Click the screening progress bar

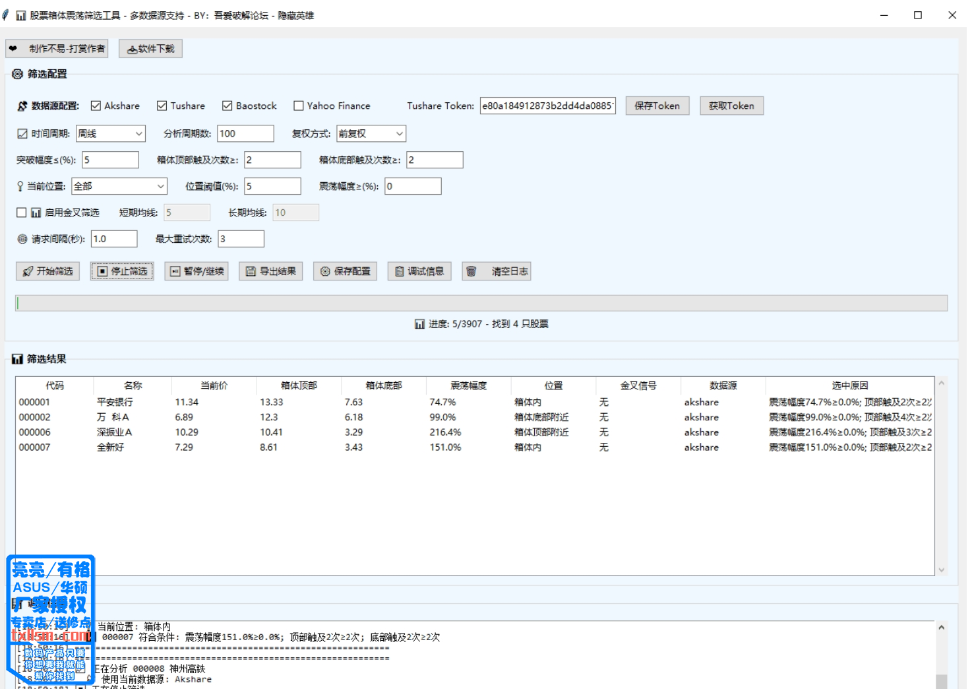pos(481,303)
